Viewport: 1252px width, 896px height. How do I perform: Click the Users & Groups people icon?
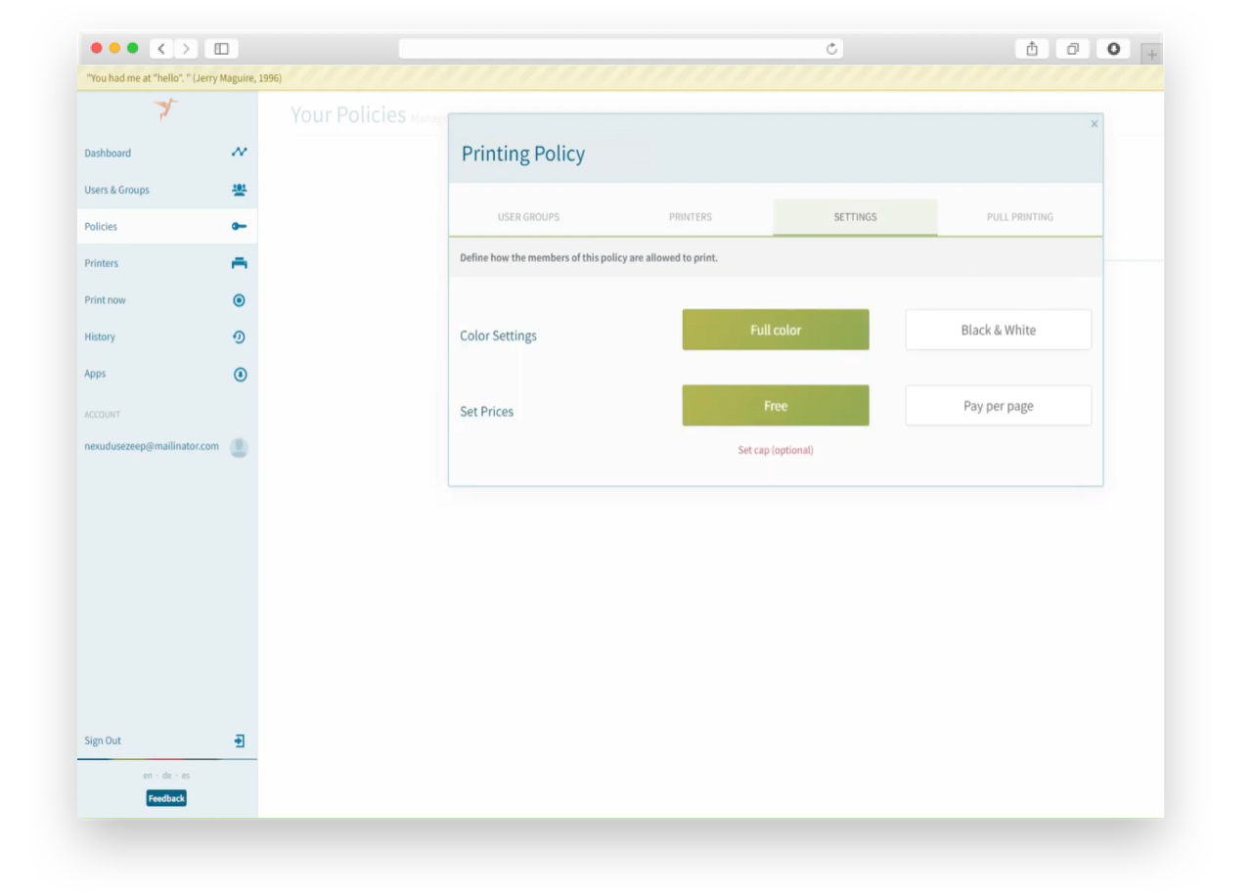coord(239,189)
